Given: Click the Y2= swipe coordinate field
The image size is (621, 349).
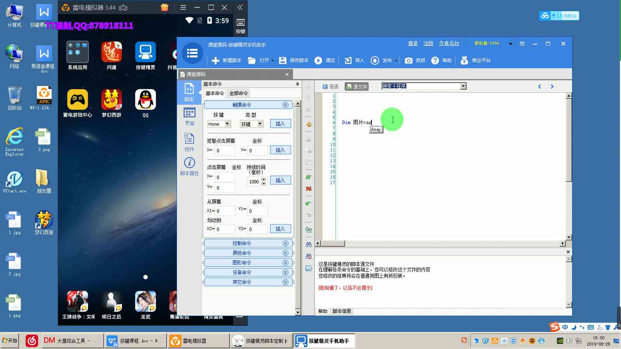Looking at the screenshot, I should [257, 229].
